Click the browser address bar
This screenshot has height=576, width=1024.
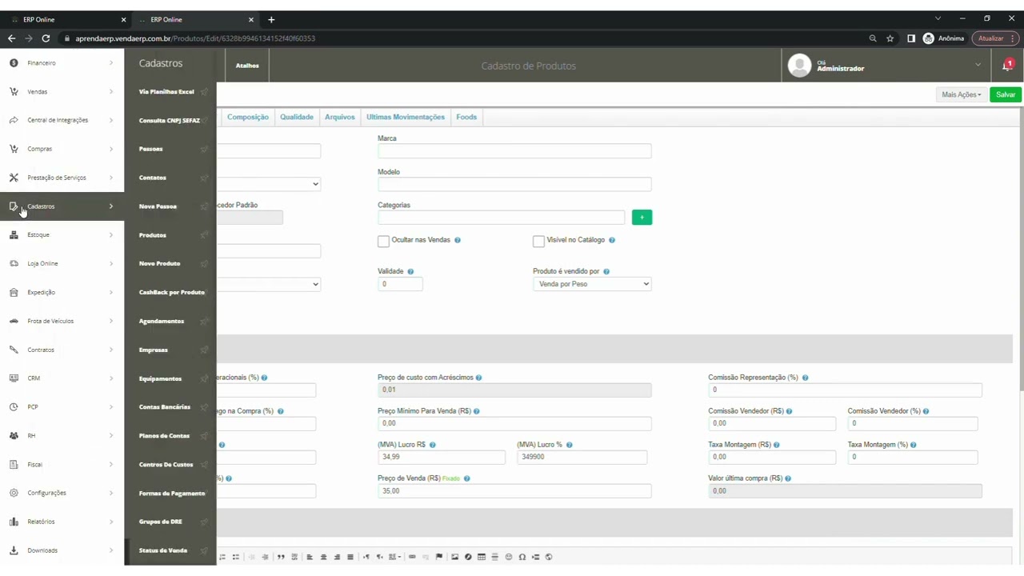464,38
